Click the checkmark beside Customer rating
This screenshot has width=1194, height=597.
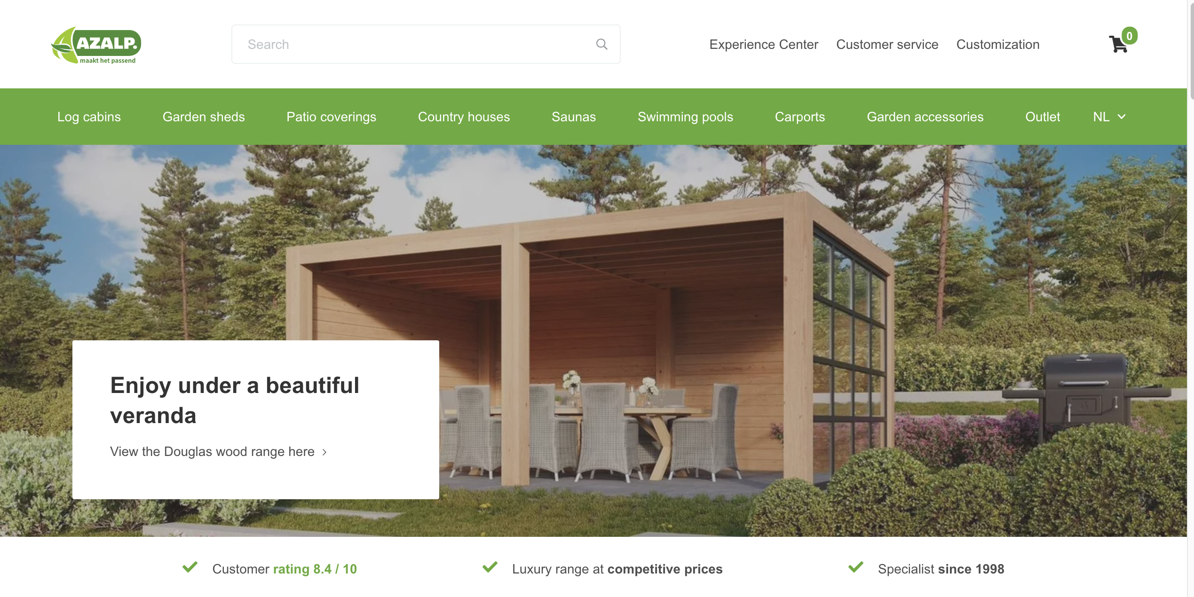(x=190, y=567)
